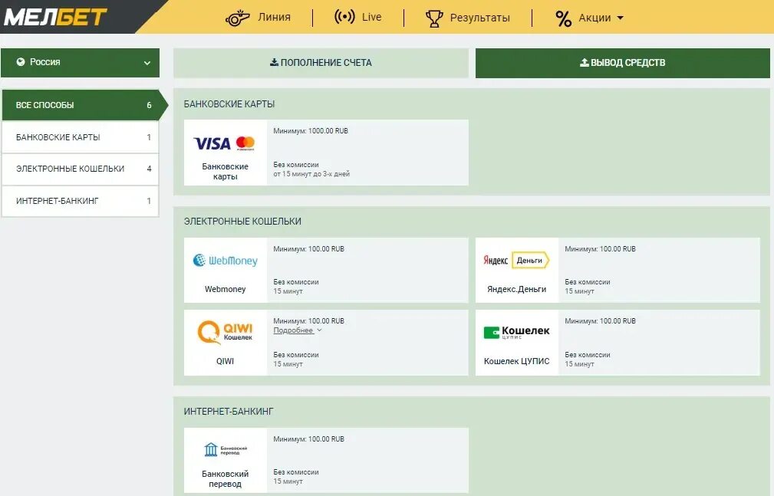Click the Visa logo
Screen dimensions: 774x496
(212, 143)
